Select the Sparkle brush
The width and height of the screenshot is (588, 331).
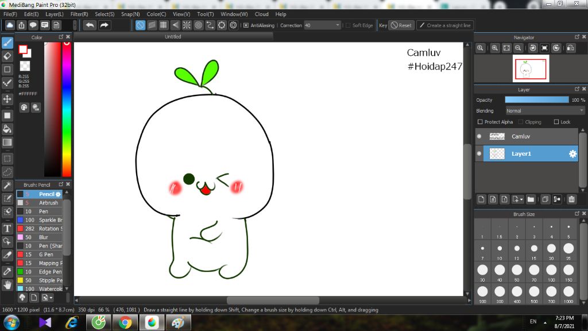point(40,220)
